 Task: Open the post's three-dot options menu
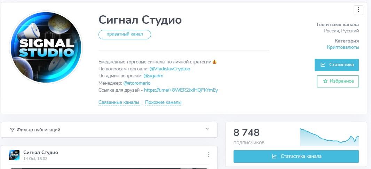coord(208,155)
